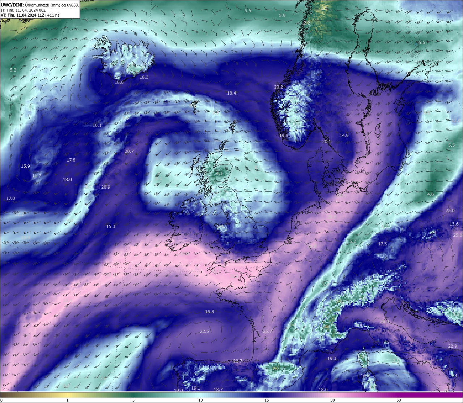
Task: Click the 20.7 value label
Action: 129,151
